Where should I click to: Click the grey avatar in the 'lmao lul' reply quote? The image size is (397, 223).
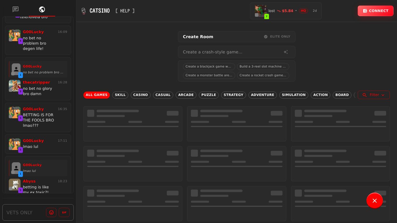point(16,168)
